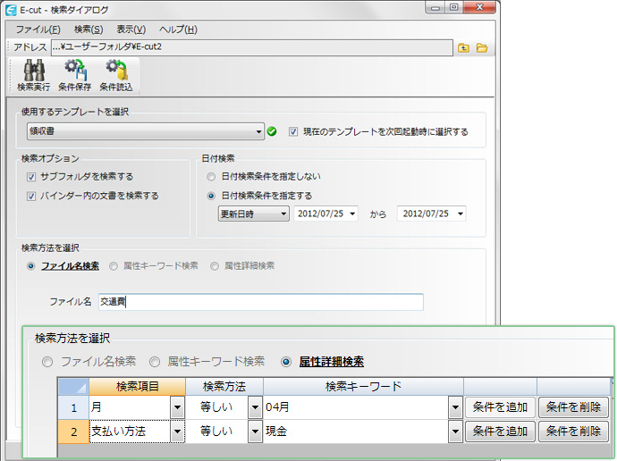The height and width of the screenshot is (461, 617).
Task: Click the 検索キーワード column header
Action: (x=363, y=387)
